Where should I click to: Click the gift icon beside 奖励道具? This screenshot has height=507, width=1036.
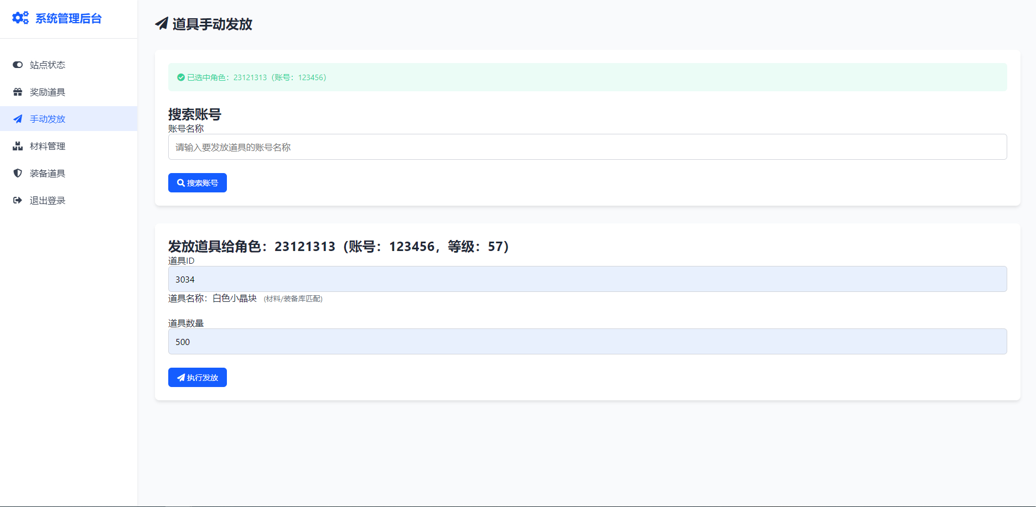[x=18, y=92]
